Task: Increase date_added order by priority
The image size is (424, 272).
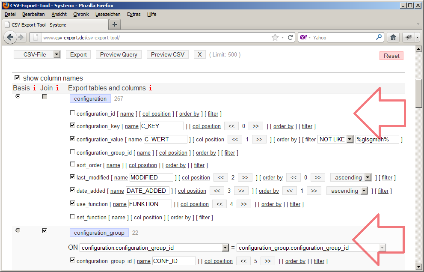Action: coord(314,191)
